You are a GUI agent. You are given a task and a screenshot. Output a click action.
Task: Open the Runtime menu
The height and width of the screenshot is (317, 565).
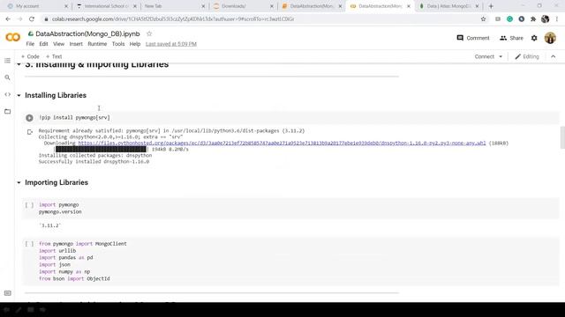coord(97,44)
